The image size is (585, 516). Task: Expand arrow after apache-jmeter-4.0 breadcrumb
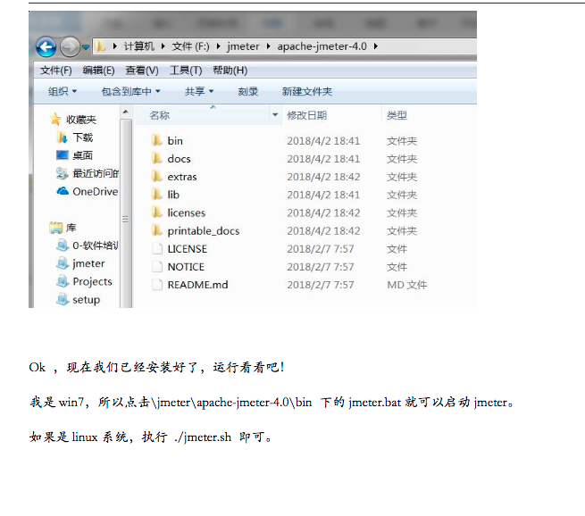(376, 46)
